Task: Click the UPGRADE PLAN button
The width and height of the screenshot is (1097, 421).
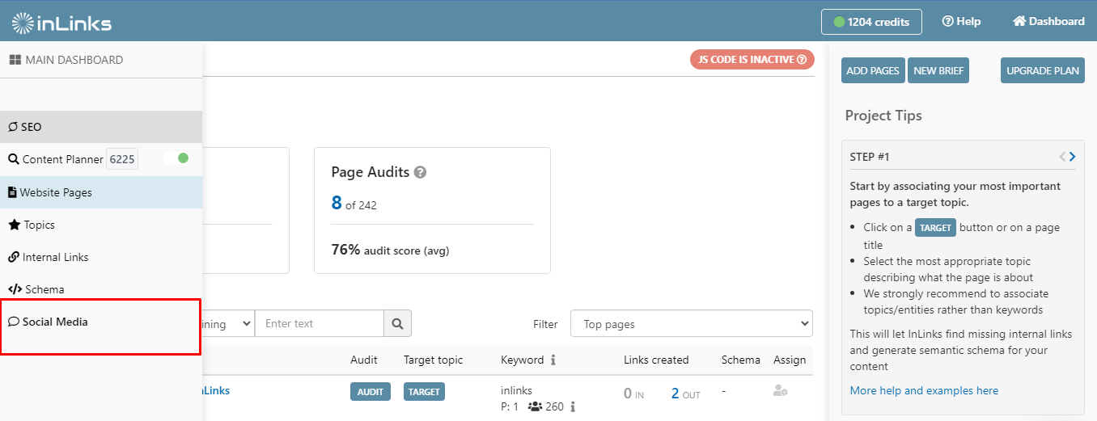Action: (1043, 70)
